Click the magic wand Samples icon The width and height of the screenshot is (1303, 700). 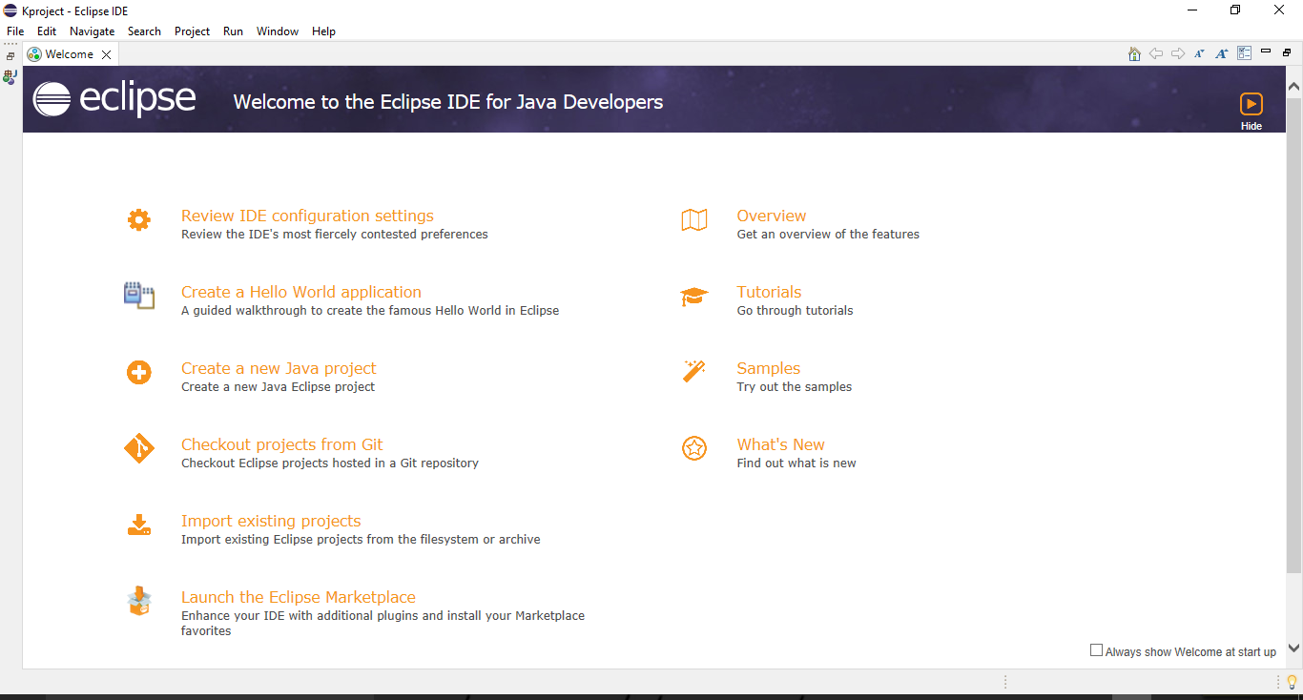pos(694,372)
